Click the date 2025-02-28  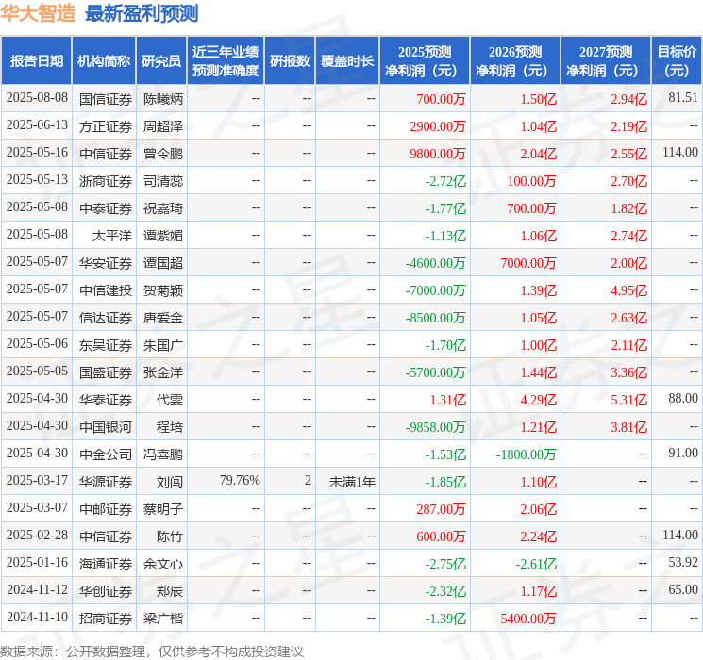[x=37, y=535]
